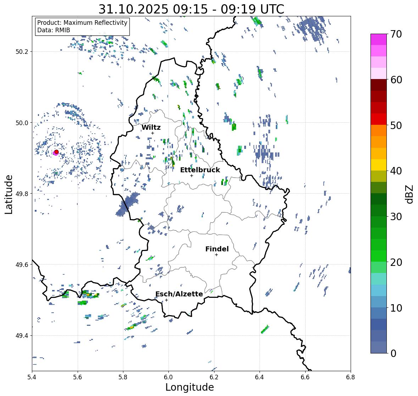The height and width of the screenshot is (396, 418).
Task: Click the cross marker below Esch/Alzette
Action: 166,300
